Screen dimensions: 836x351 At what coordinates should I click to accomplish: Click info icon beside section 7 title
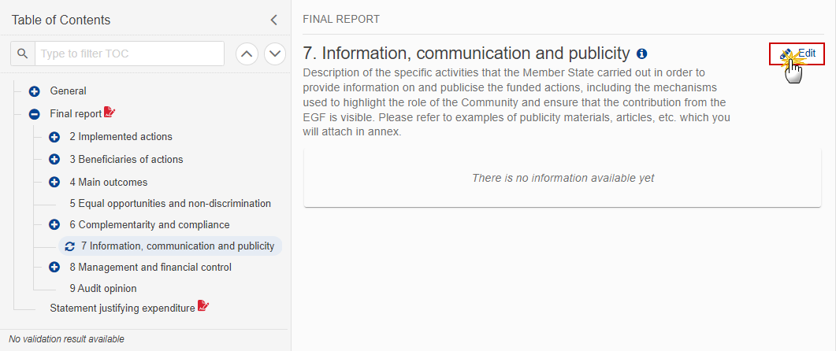click(642, 54)
